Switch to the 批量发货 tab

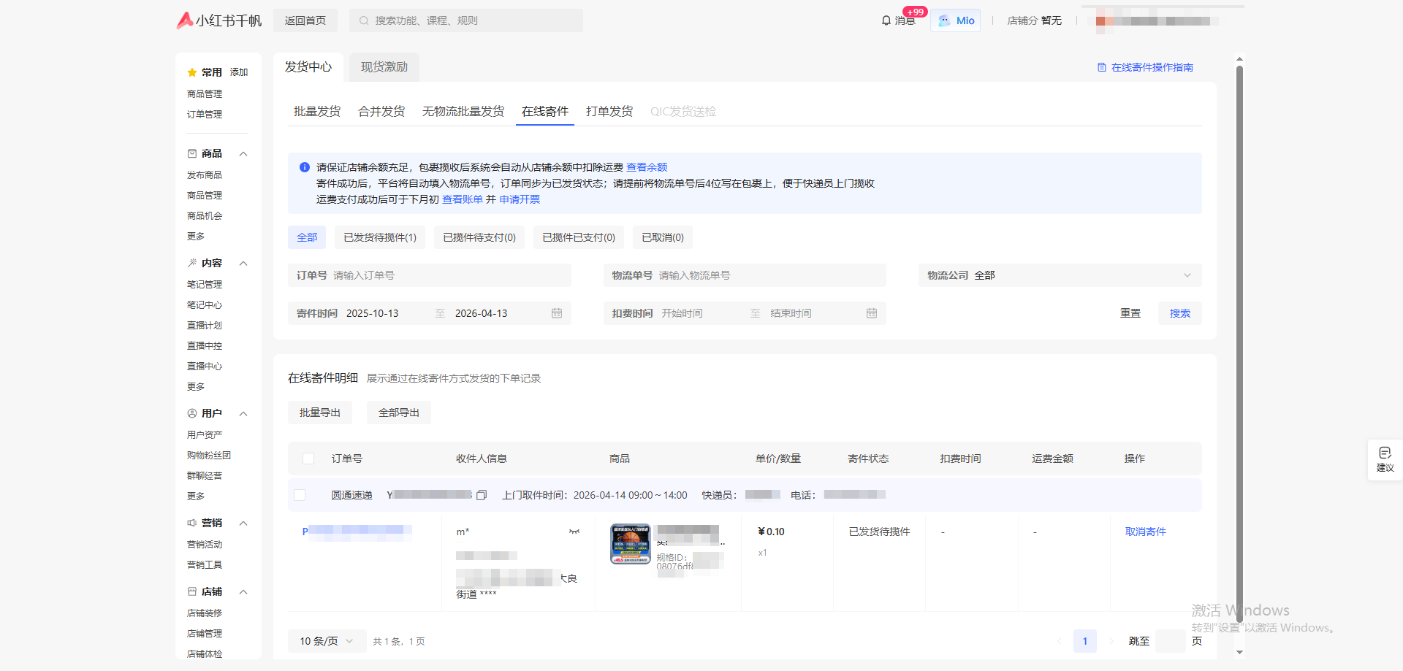click(x=317, y=111)
